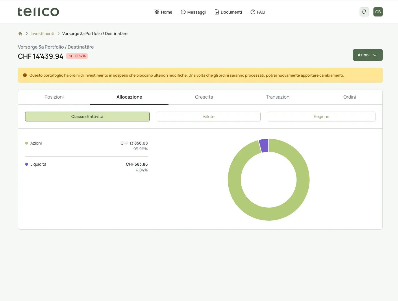Go to the Investimenti breadcrumb link
Viewport: 398px width, 301px height.
pyautogui.click(x=42, y=34)
